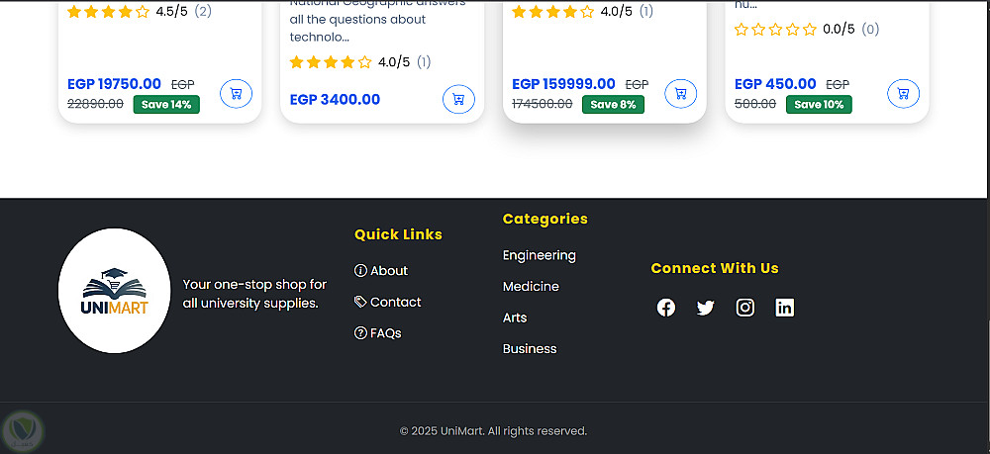Add the EGP 450.00 product to cart
Image resolution: width=990 pixels, height=454 pixels.
(903, 94)
